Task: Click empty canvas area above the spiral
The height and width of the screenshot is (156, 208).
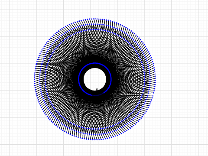Action: [95, 9]
